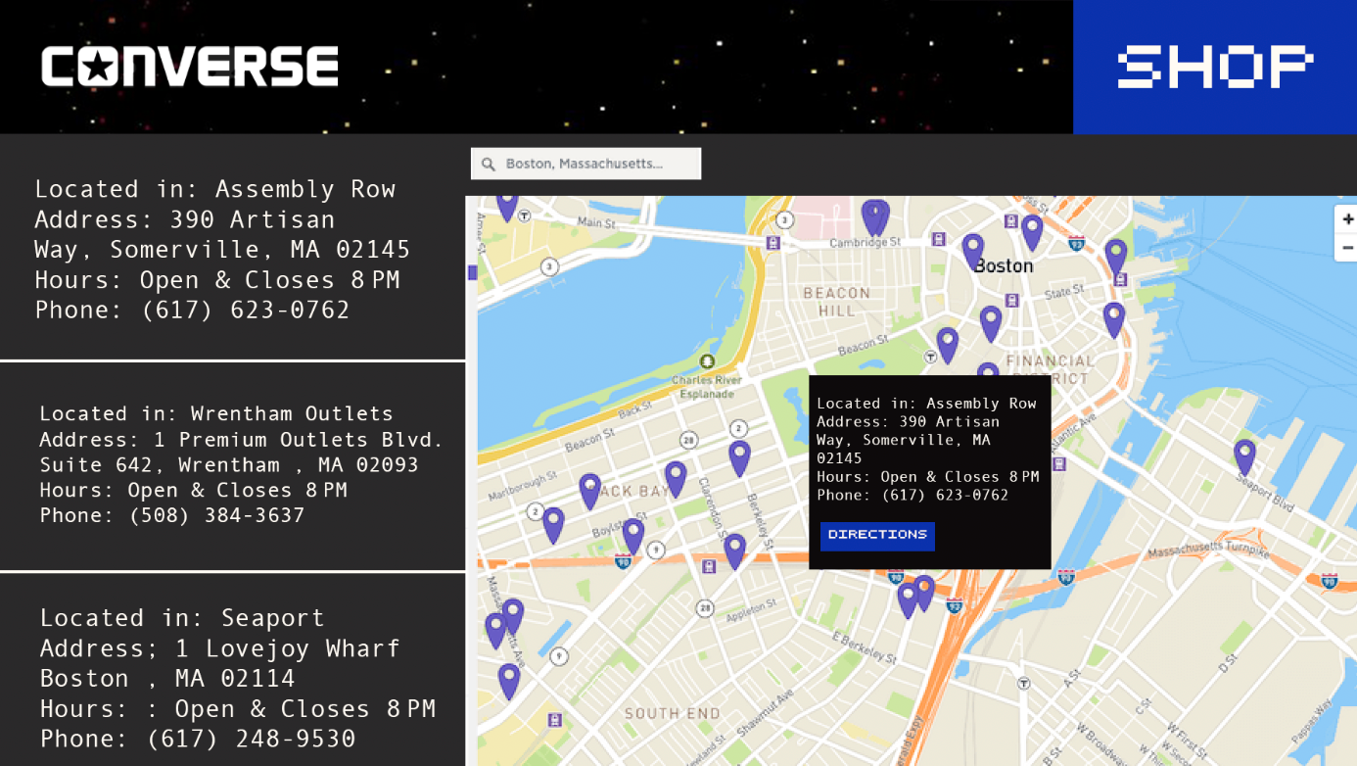The width and height of the screenshot is (1357, 766).
Task: Select the pin partly hidden above the popup
Action: tap(988, 369)
